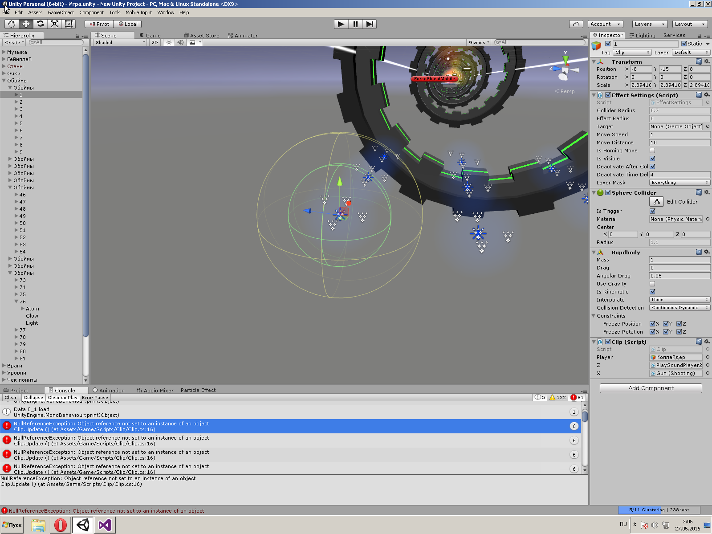Open Shaded draw mode dropdown
This screenshot has width=712, height=534.
(x=120, y=42)
